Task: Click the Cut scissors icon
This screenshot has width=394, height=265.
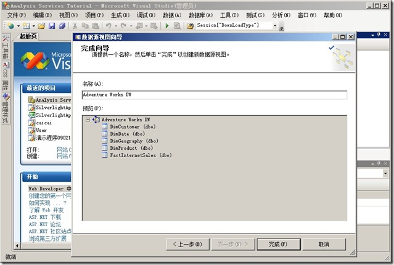Action: [75, 26]
